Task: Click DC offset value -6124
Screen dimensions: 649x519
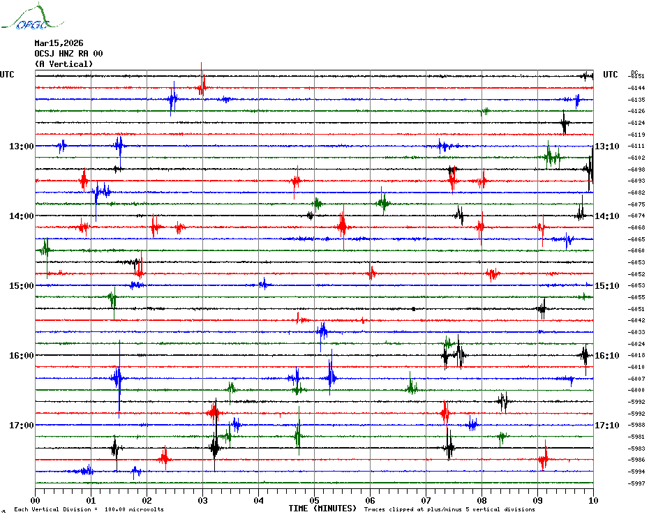Action: pos(636,123)
